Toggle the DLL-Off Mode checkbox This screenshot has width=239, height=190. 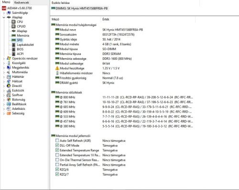point(57,145)
